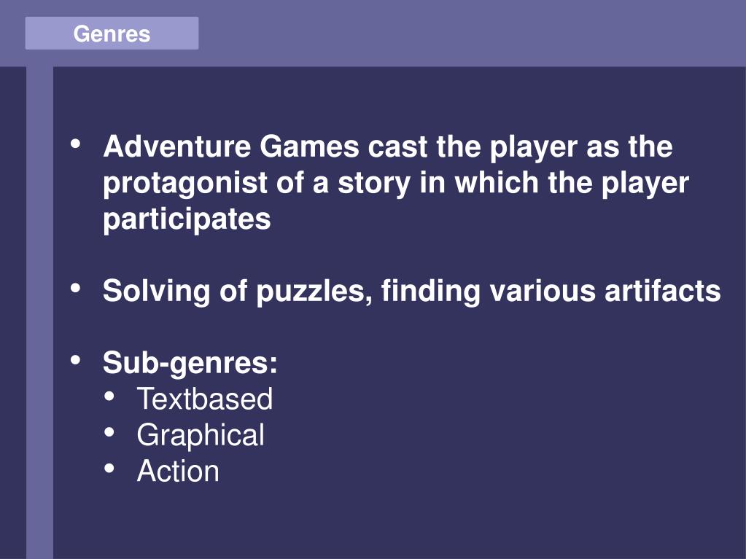Select the word Textbased

pos(205,399)
